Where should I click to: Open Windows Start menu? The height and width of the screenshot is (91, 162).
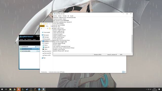pos(2,89)
